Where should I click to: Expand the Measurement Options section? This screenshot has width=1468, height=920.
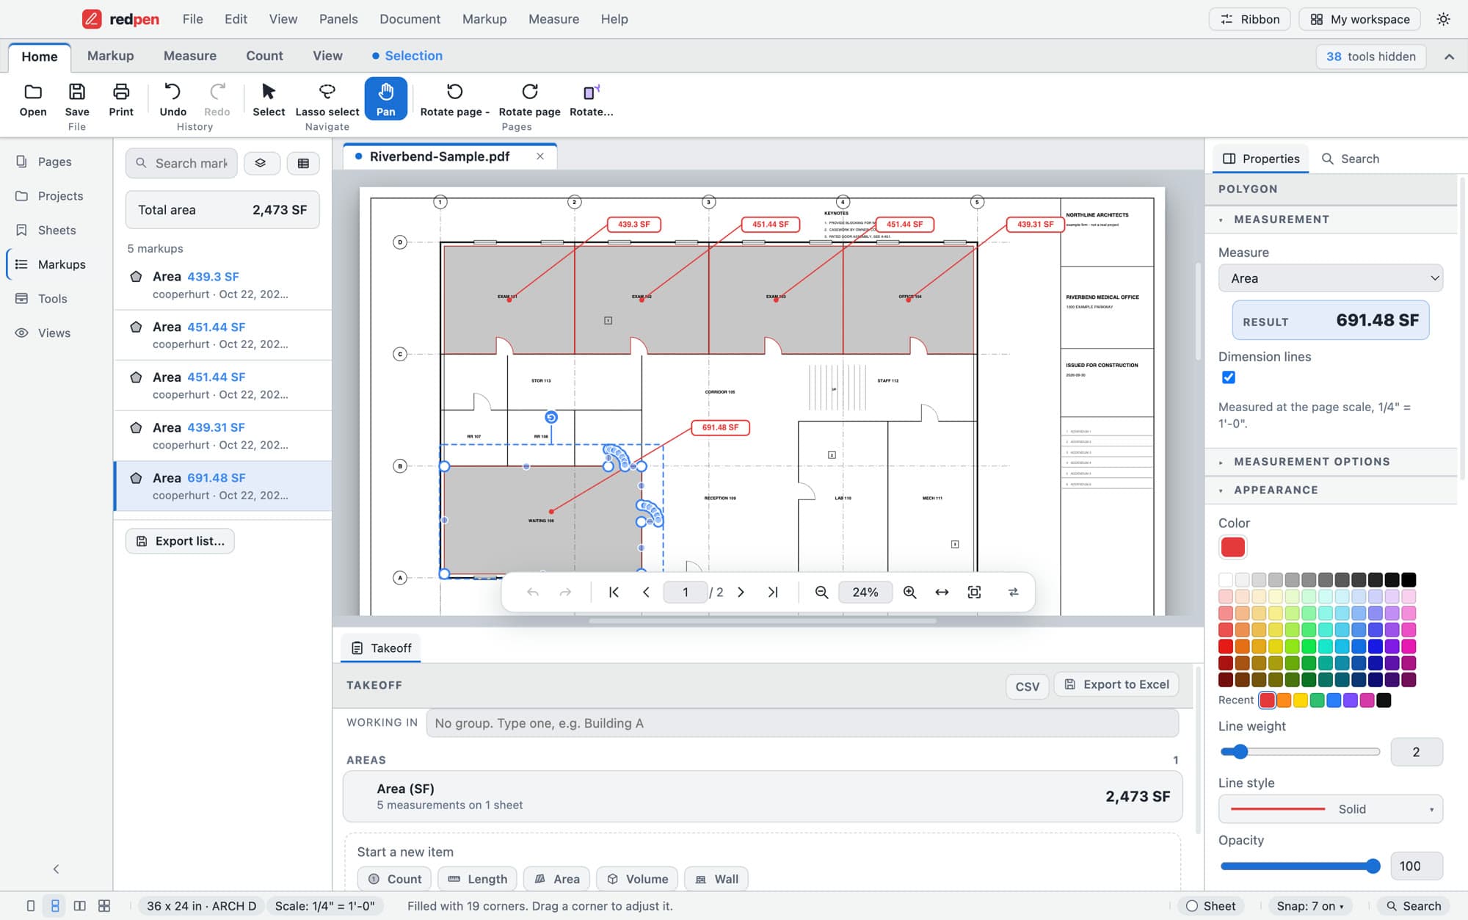1330,461
